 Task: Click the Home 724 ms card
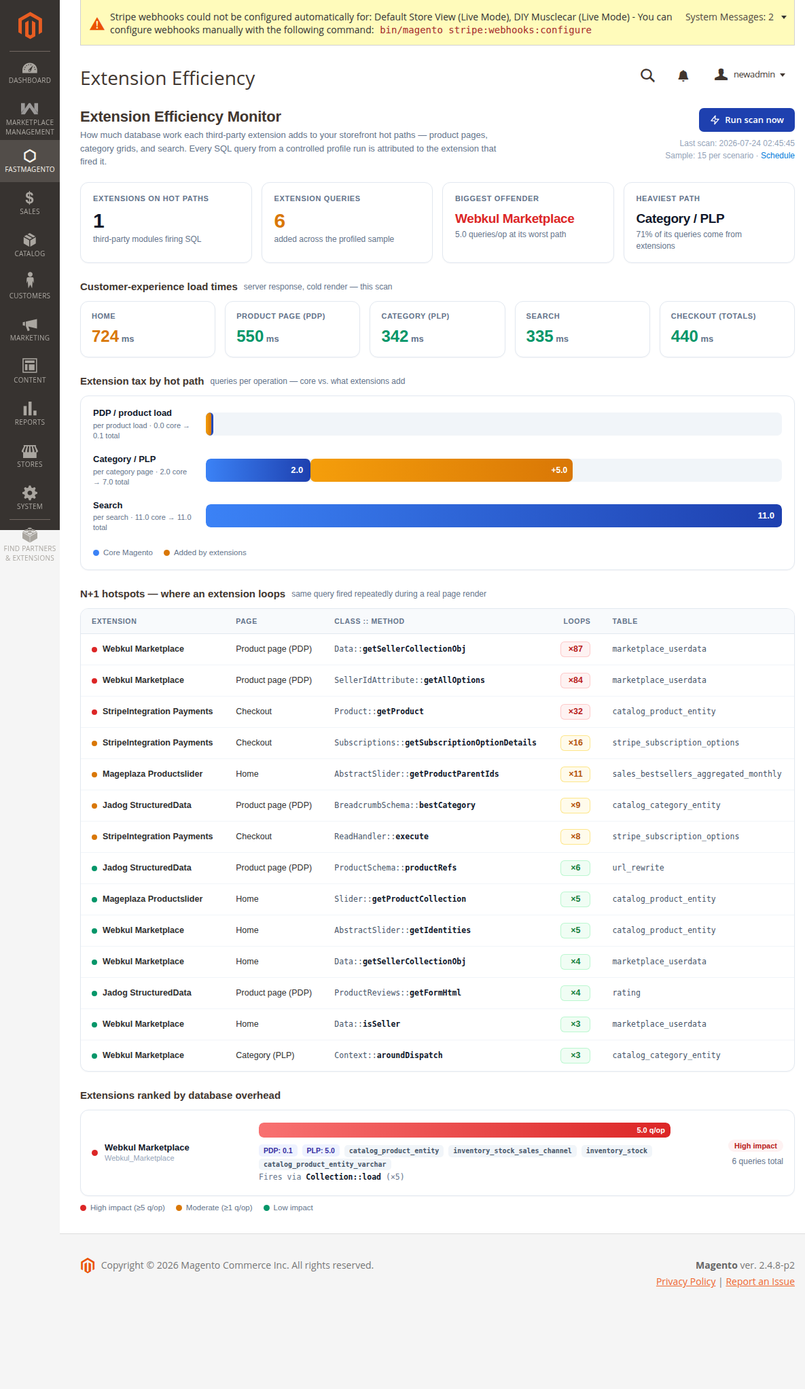point(147,329)
